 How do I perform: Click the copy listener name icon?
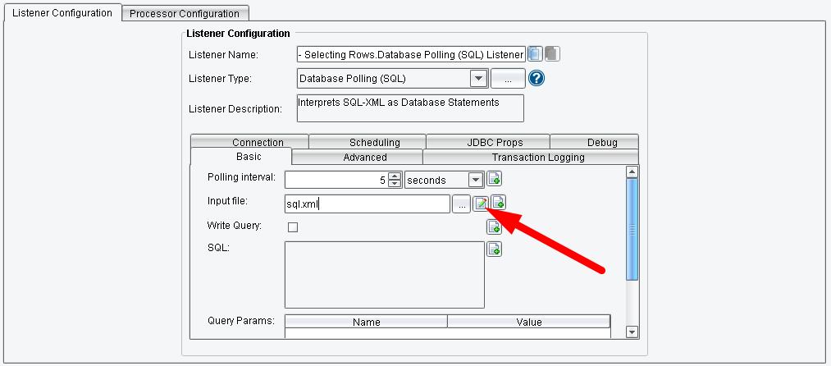535,54
